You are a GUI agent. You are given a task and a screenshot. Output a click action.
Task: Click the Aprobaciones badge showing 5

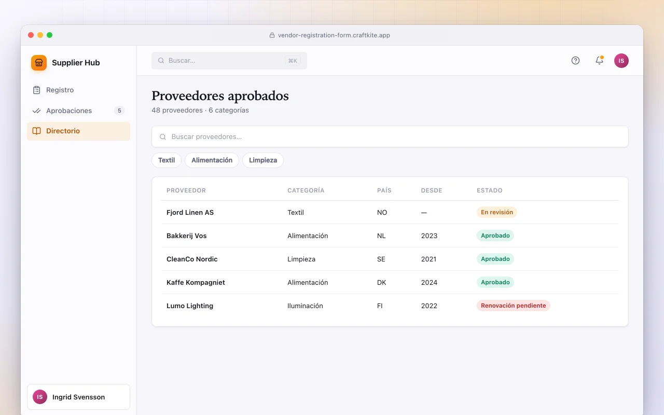(x=119, y=110)
